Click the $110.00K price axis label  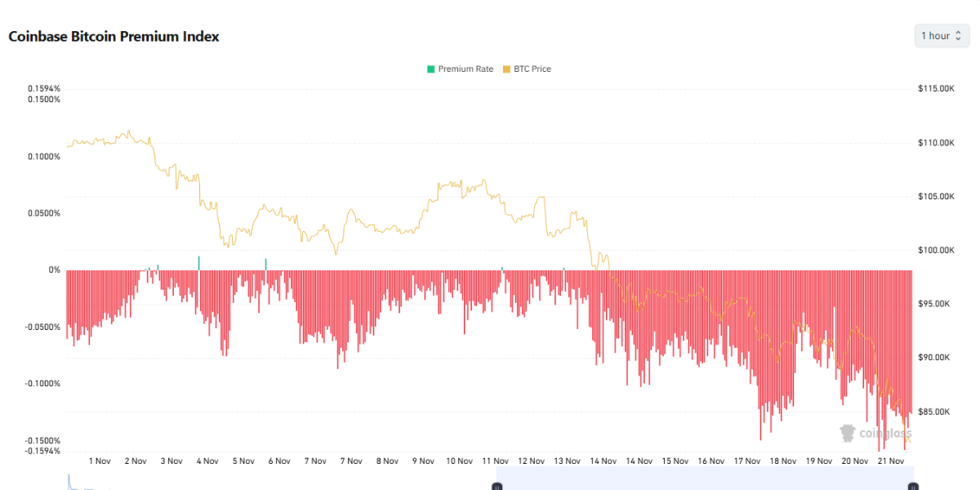click(x=937, y=143)
